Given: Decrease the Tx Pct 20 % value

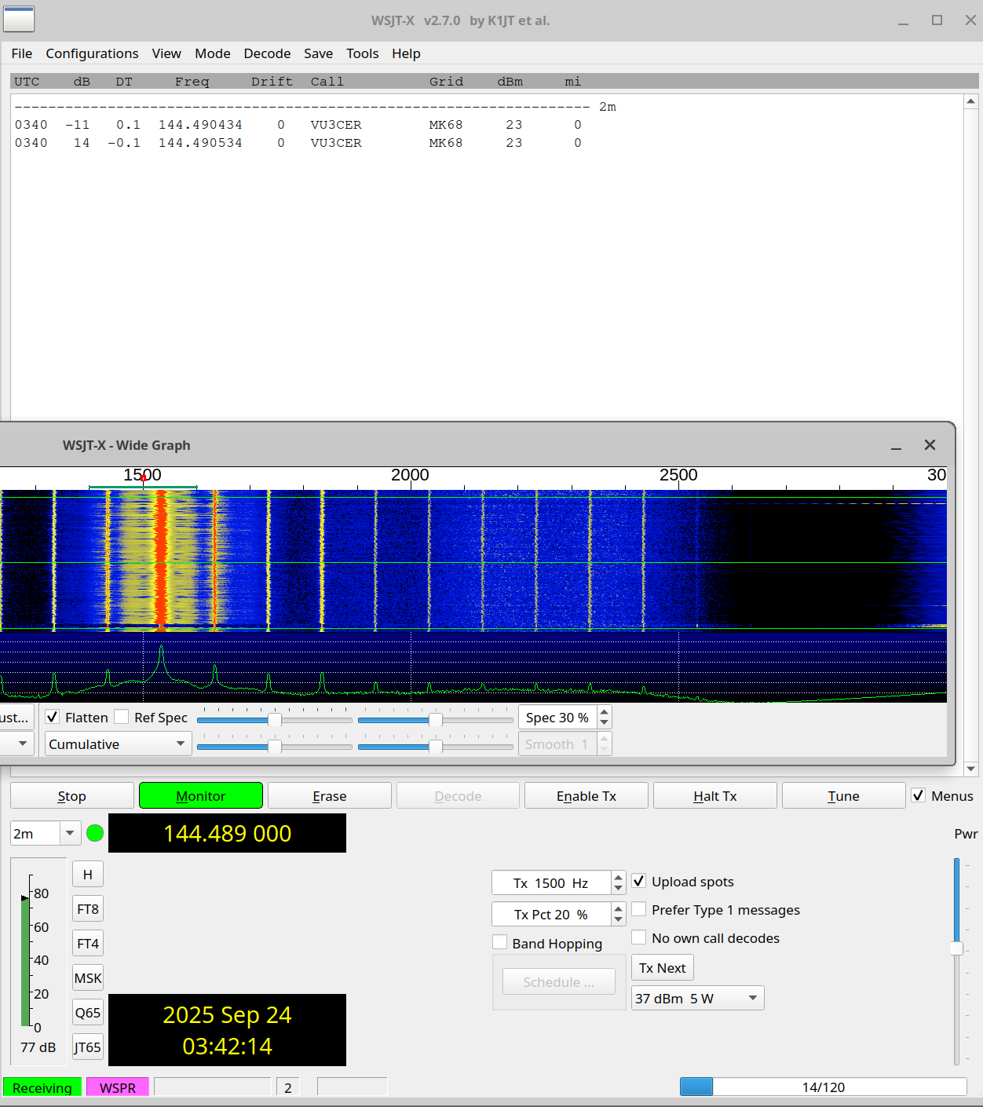Looking at the screenshot, I should coord(619,919).
